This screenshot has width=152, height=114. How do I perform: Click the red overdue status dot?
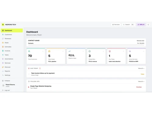coord(29,87)
